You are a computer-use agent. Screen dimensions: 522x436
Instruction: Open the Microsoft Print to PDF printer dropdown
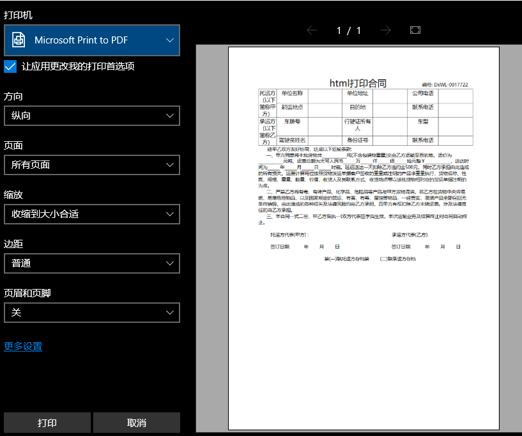[x=92, y=40]
